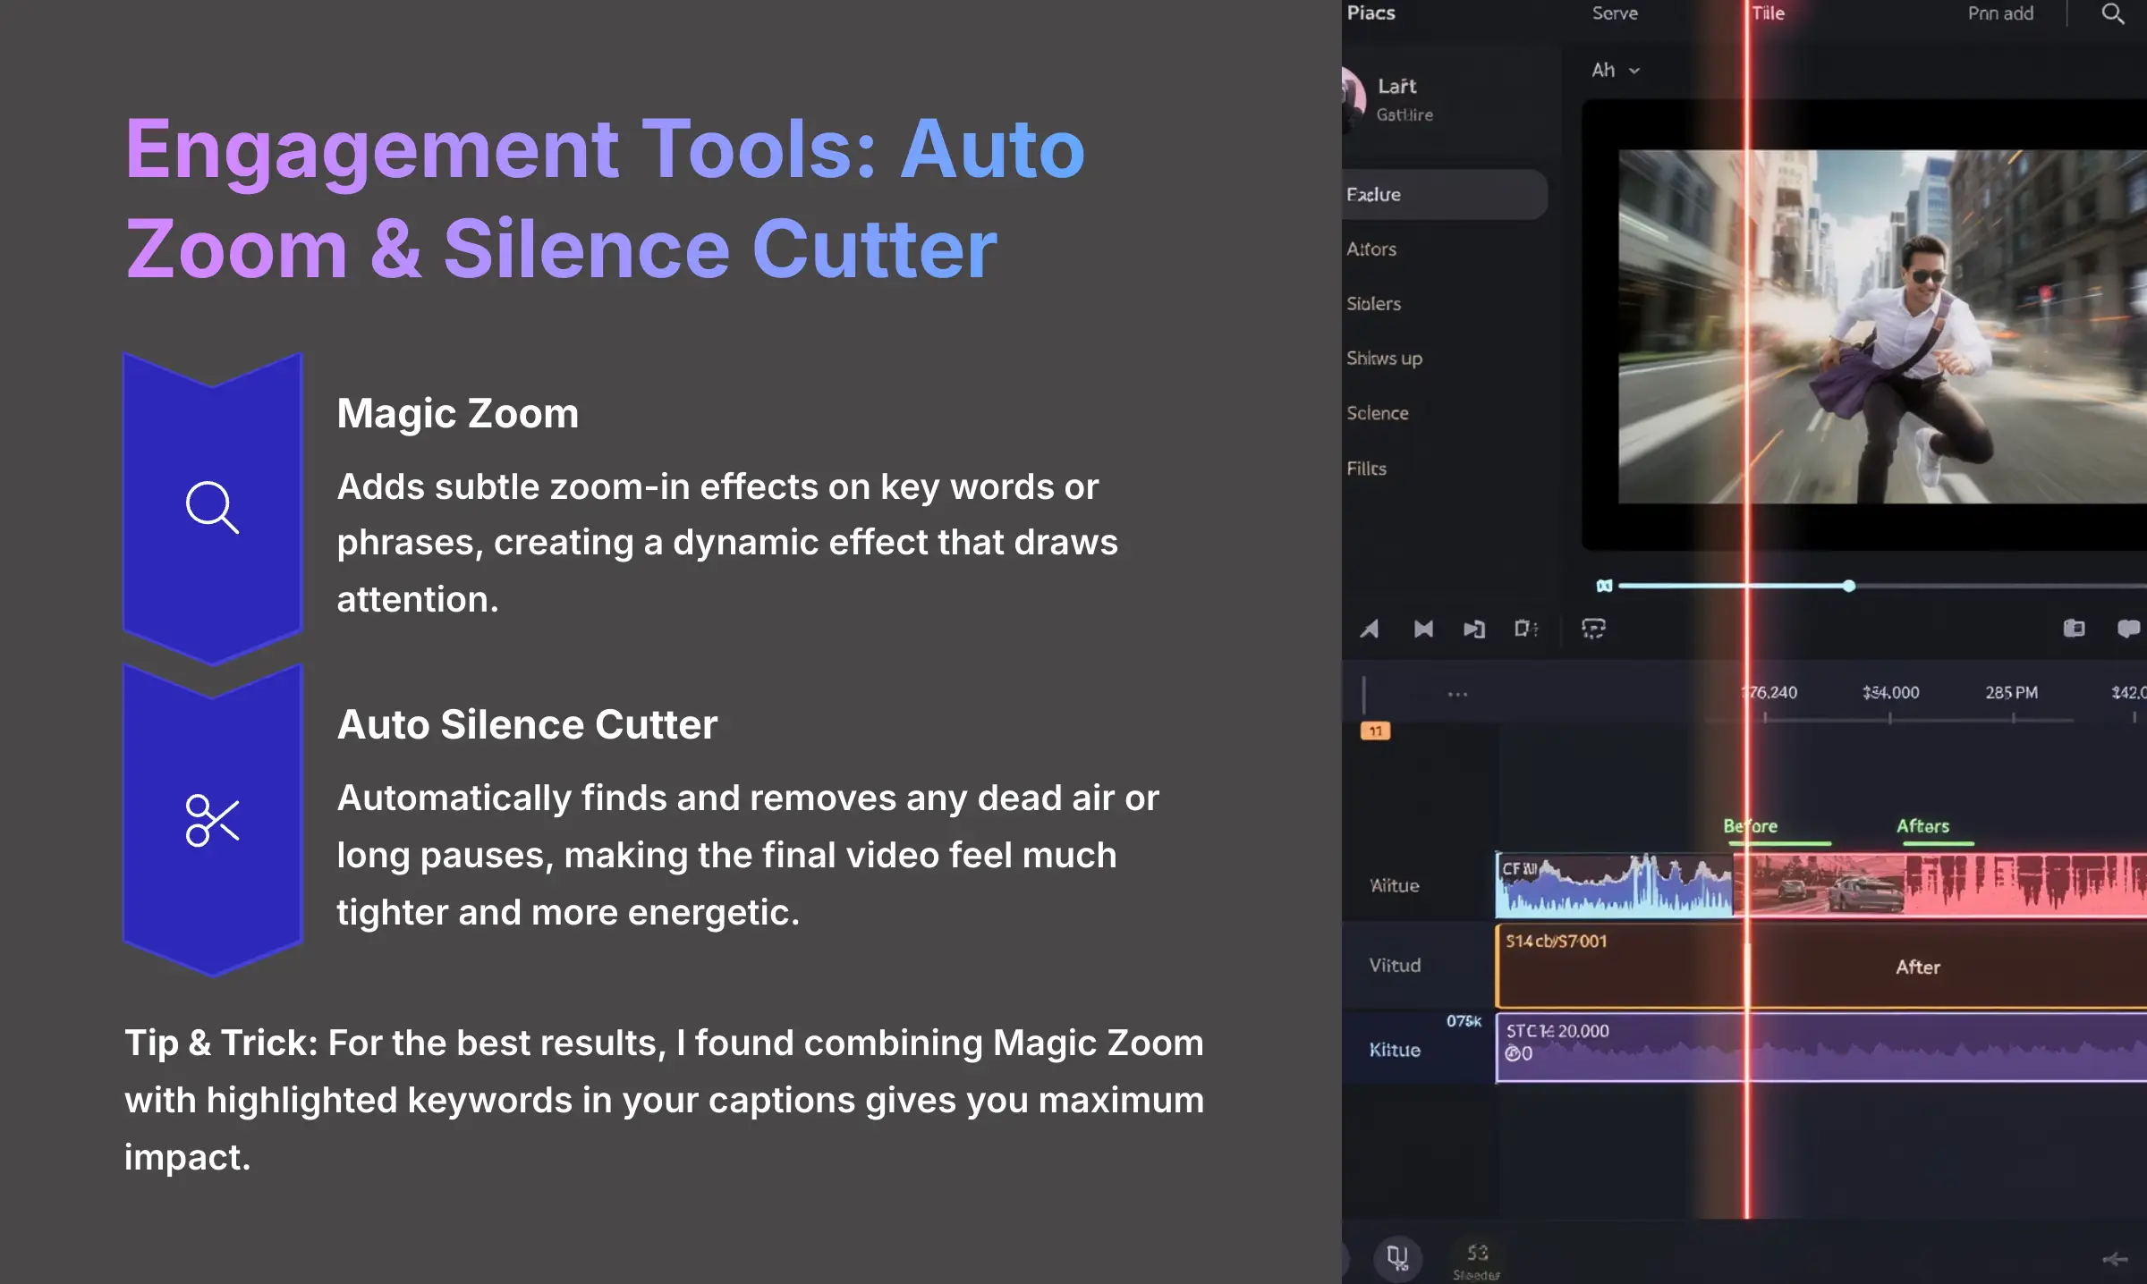Image resolution: width=2147 pixels, height=1284 pixels.
Task: Open the Tile menu item in the top bar
Action: tap(1769, 13)
